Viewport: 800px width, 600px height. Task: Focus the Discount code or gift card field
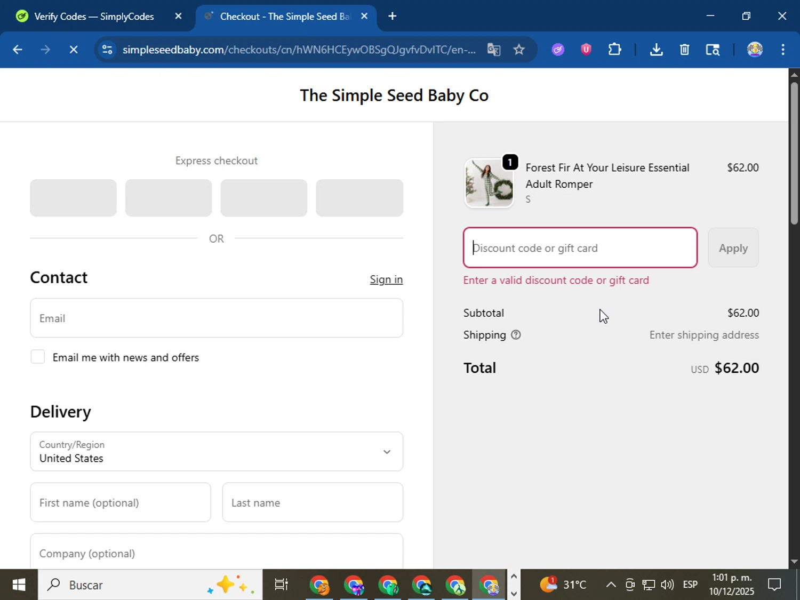point(580,248)
